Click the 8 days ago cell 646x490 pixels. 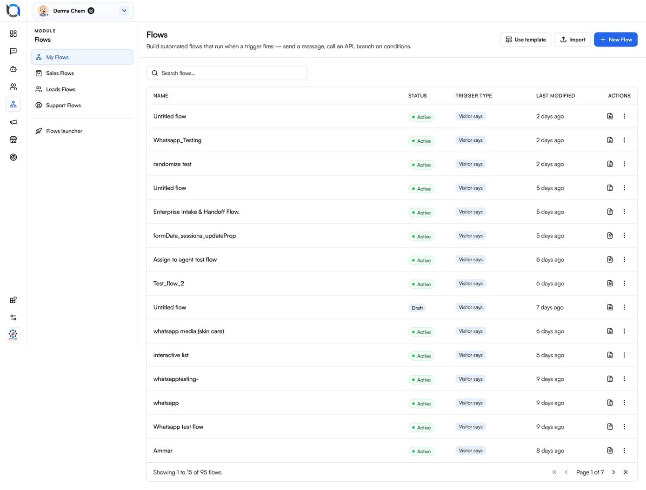click(x=550, y=451)
